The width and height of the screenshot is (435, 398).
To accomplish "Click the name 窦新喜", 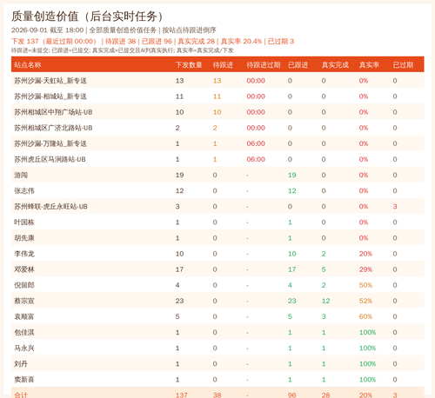I will (24, 380).
